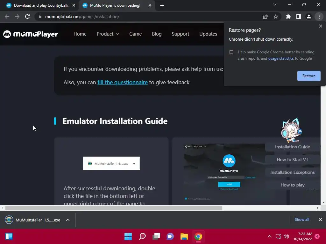Open a new browser tab
This screenshot has width=326, height=244.
click(162, 5)
